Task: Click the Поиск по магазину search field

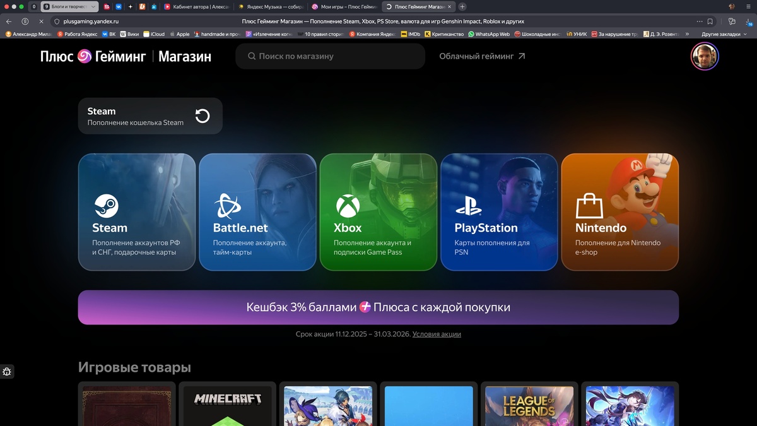Action: (331, 56)
